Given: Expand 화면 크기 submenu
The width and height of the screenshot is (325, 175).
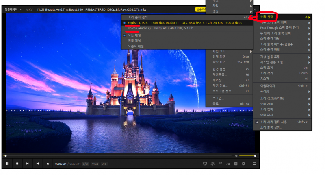Looking at the screenshot, I should tap(229, 51).
